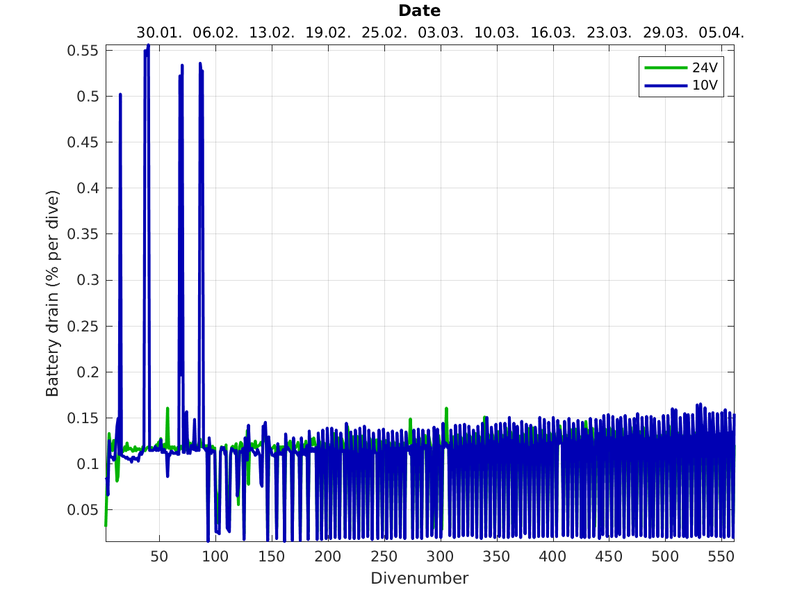This screenshot has height=608, width=811.
Task: Click the Date title above the chart
Action: pos(420,11)
